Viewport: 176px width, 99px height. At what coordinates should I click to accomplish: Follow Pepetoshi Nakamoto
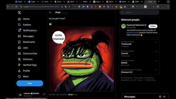[x=153, y=26]
